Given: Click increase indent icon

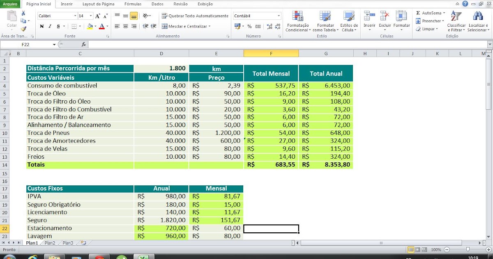Looking at the screenshot, I should click(154, 26).
